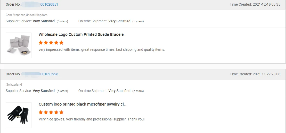Click reviewer name Cam Stephens, United Kingdom
The width and height of the screenshot is (286, 133).
(x=27, y=15)
